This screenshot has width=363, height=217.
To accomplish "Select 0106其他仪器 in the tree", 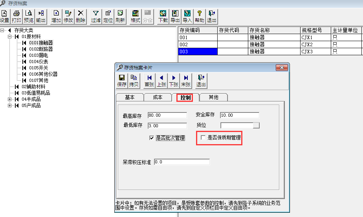I will point(43,74).
